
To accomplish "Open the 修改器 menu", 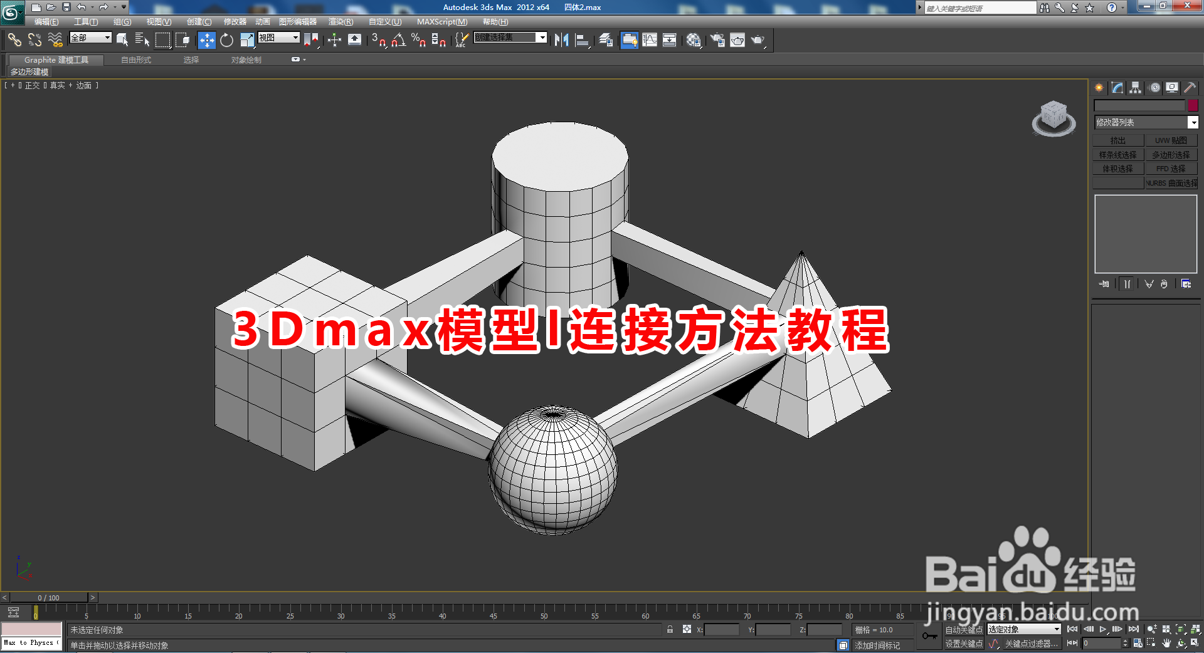I will tap(235, 22).
